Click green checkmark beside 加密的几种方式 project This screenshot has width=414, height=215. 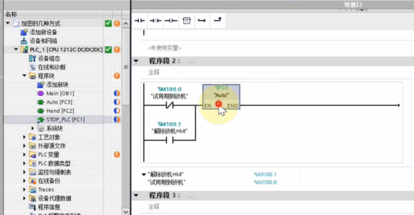coord(108,24)
